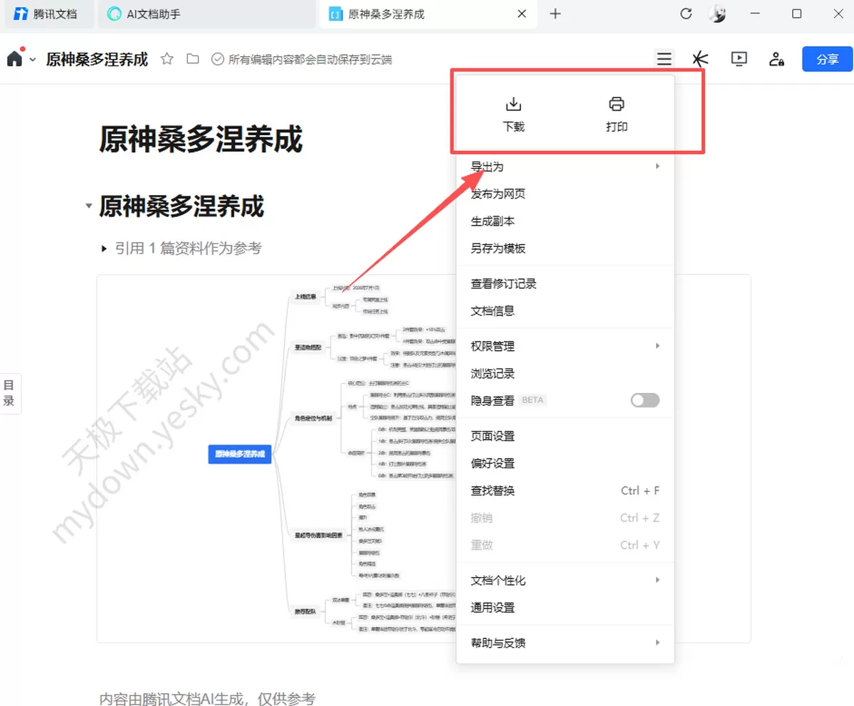
Task: Start presentation mode icon
Action: [x=739, y=59]
